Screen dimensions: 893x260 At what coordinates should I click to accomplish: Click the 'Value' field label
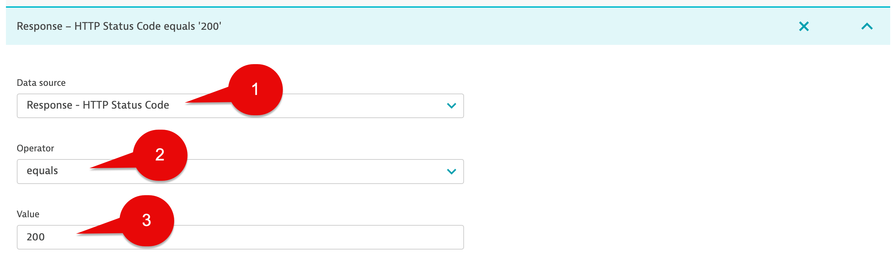28,214
